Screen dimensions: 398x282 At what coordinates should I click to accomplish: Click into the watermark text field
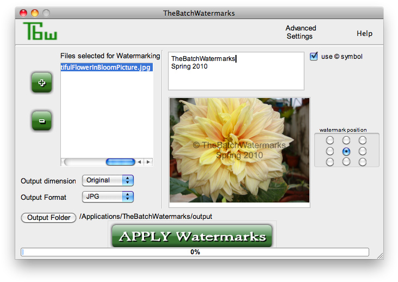236,71
